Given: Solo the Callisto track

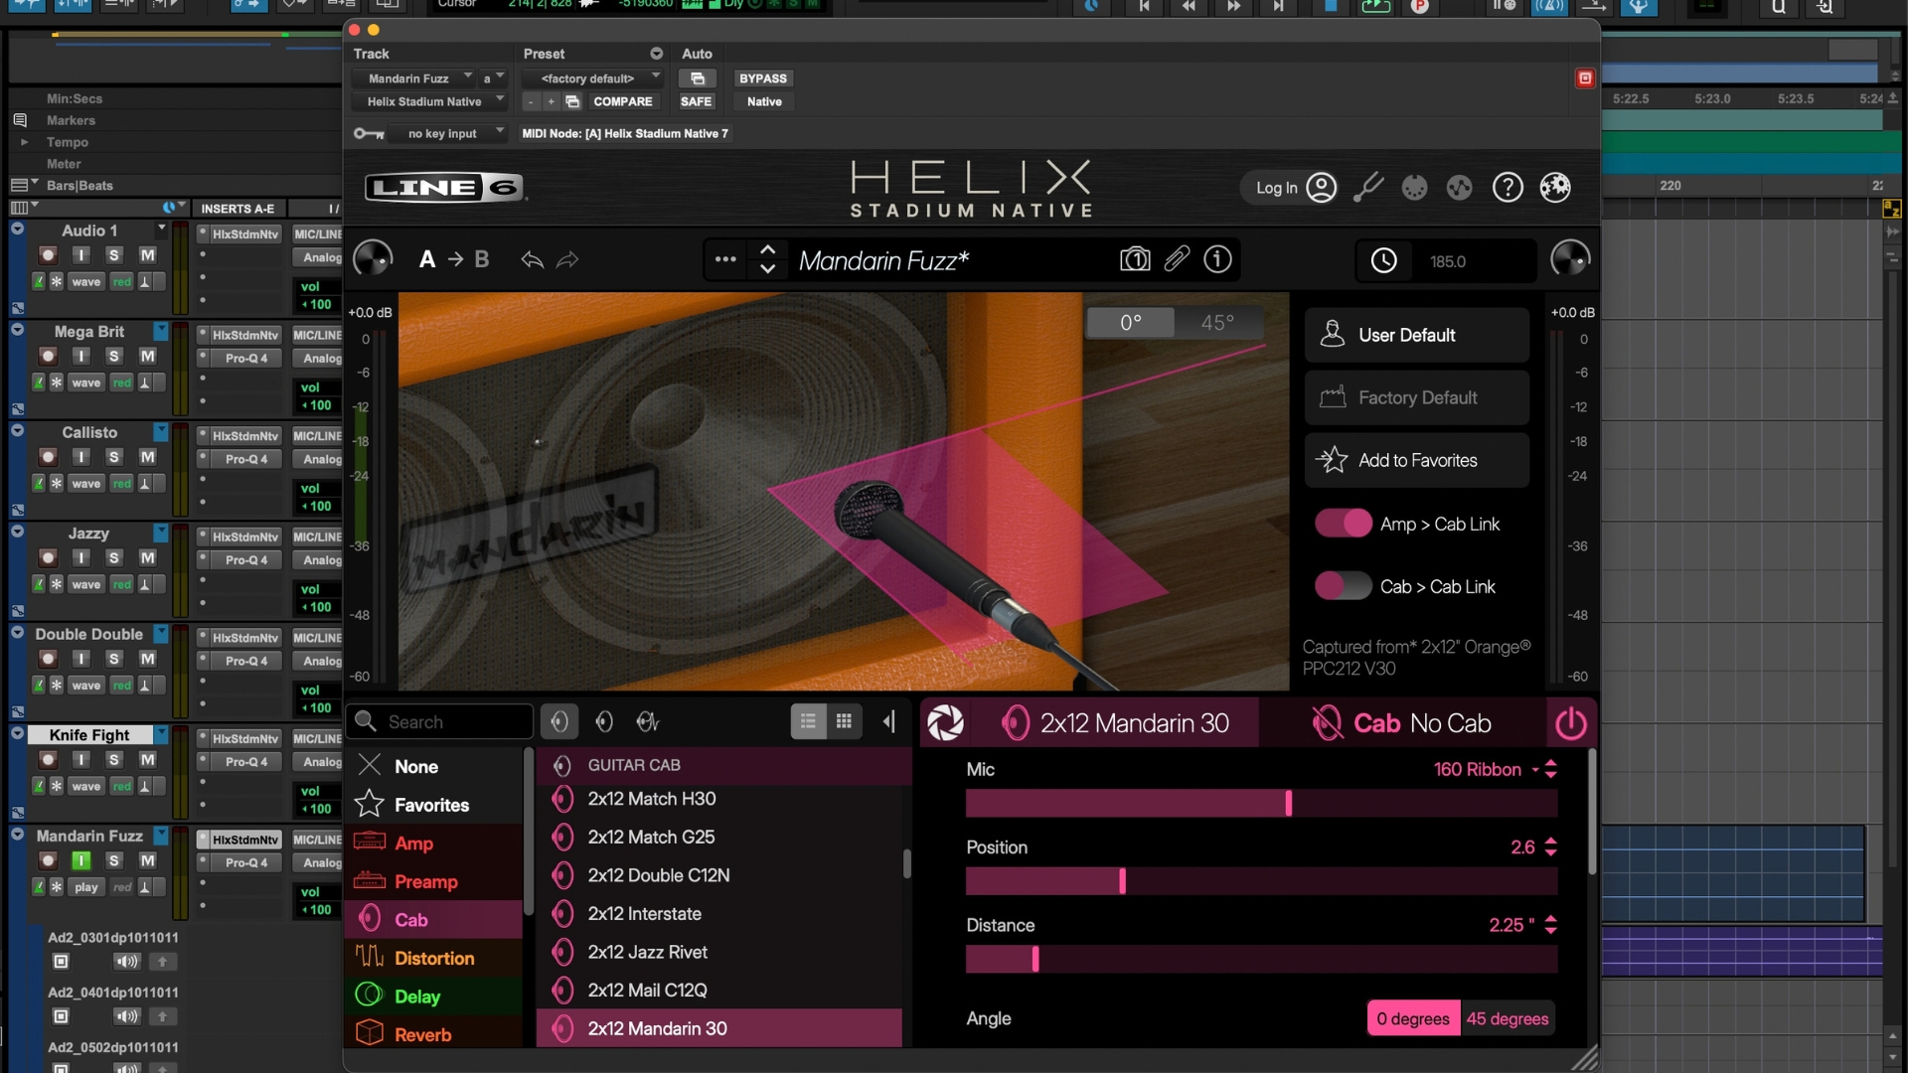Looking at the screenshot, I should coord(114,456).
